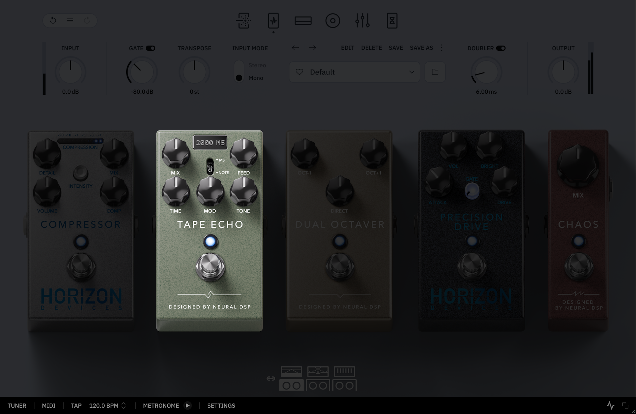This screenshot has height=414, width=636.
Task: Click the Chaos pedal Mix knob
Action: (578, 166)
